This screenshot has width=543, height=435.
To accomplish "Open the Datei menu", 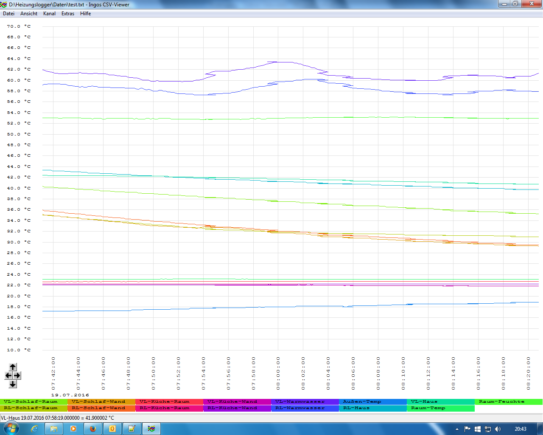I will pos(9,14).
